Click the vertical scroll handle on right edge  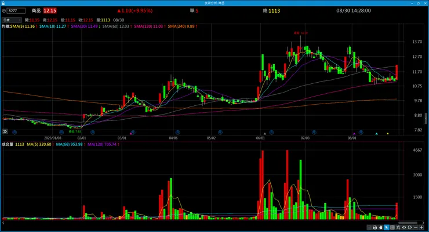[x=426, y=118]
